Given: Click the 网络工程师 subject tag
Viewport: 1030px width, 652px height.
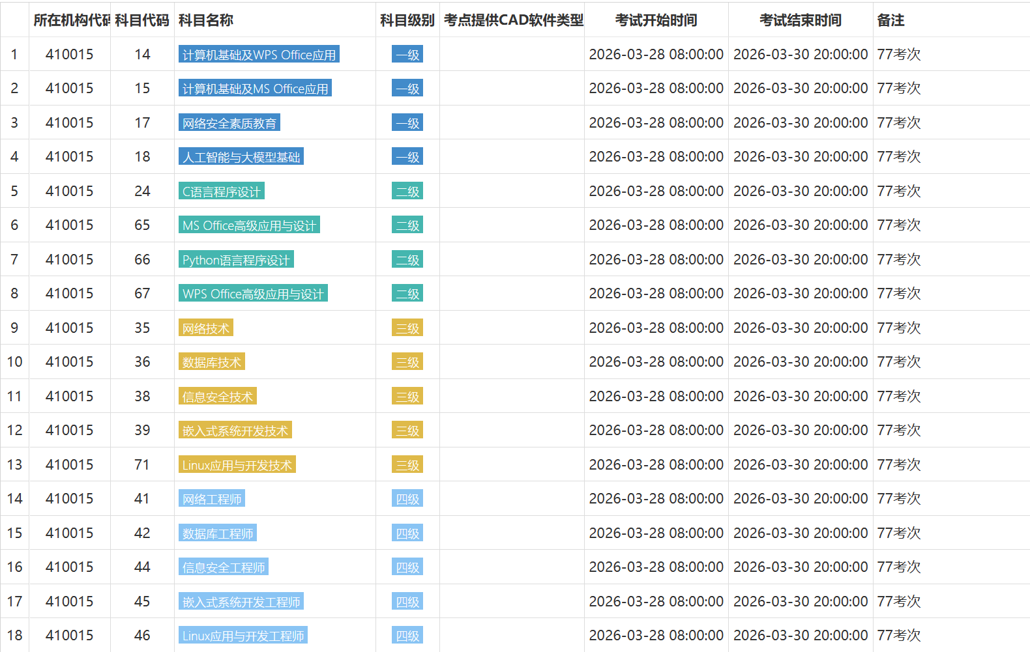Looking at the screenshot, I should coord(212,499).
